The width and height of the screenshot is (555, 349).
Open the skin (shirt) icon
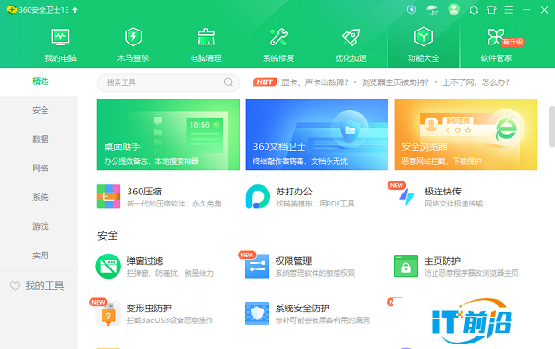[x=491, y=10]
